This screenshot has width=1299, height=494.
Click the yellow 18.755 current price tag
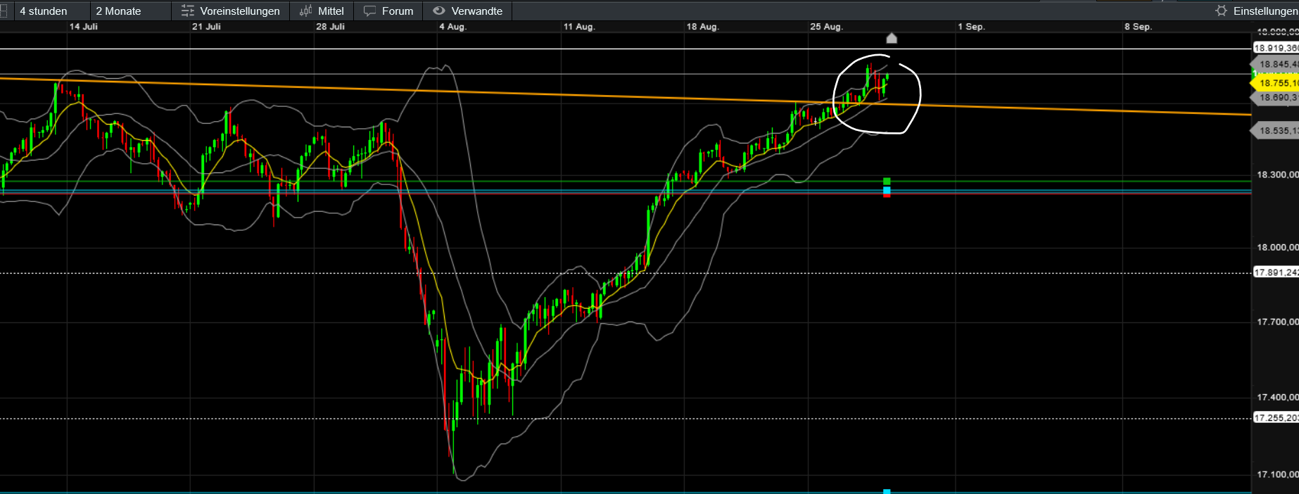tap(1275, 83)
